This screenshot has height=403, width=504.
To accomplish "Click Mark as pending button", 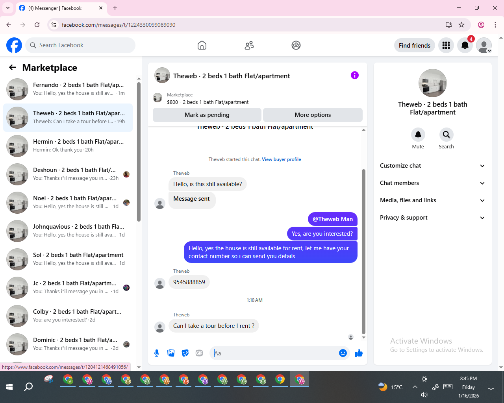I will 207,115.
